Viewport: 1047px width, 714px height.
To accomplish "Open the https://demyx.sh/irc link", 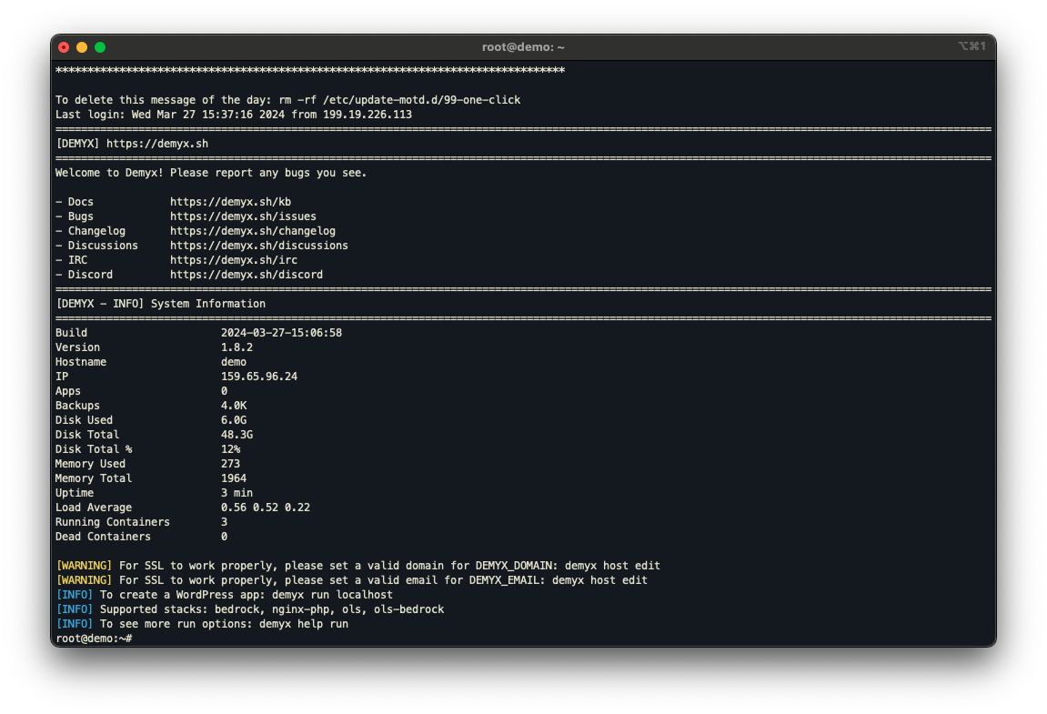I will pyautogui.click(x=234, y=260).
